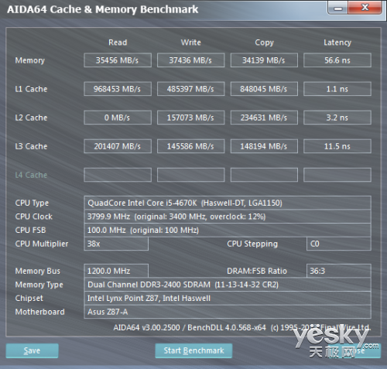
Task: Select the CPU Multiplier 38x field
Action: [116, 244]
